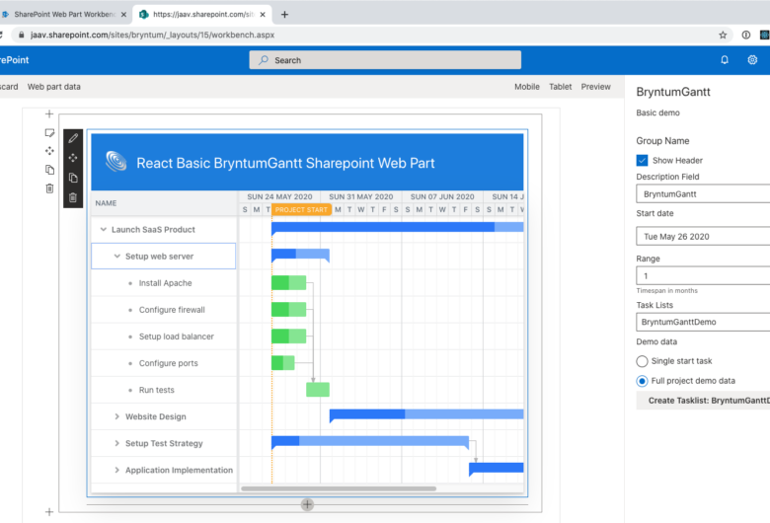Click the Create Tasklist button

coord(703,401)
